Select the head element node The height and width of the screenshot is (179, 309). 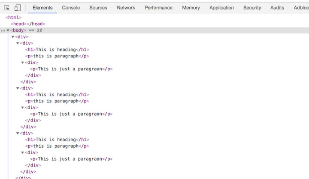[x=28, y=24]
